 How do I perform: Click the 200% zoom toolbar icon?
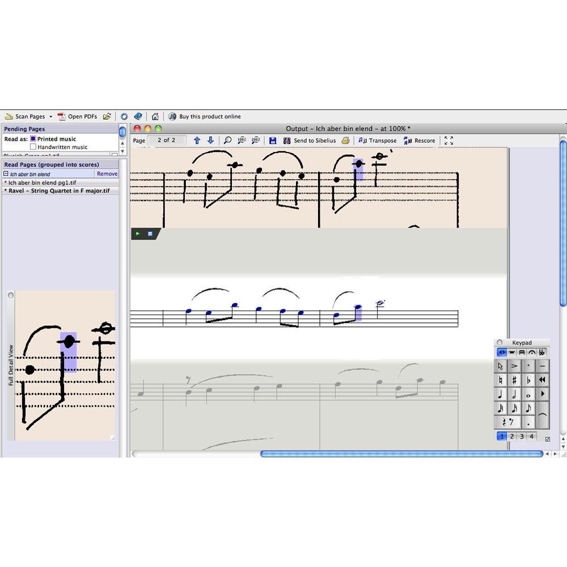(256, 140)
